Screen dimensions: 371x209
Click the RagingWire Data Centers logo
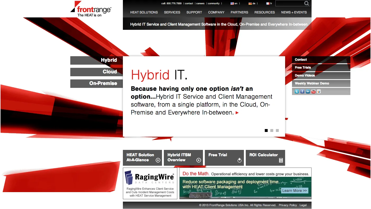click(x=150, y=177)
